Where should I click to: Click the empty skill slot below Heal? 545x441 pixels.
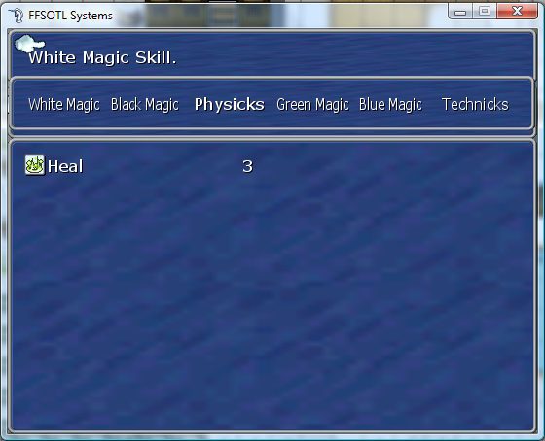tap(139, 188)
